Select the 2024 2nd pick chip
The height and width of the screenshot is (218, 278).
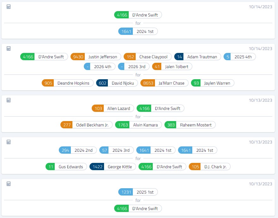point(78,150)
